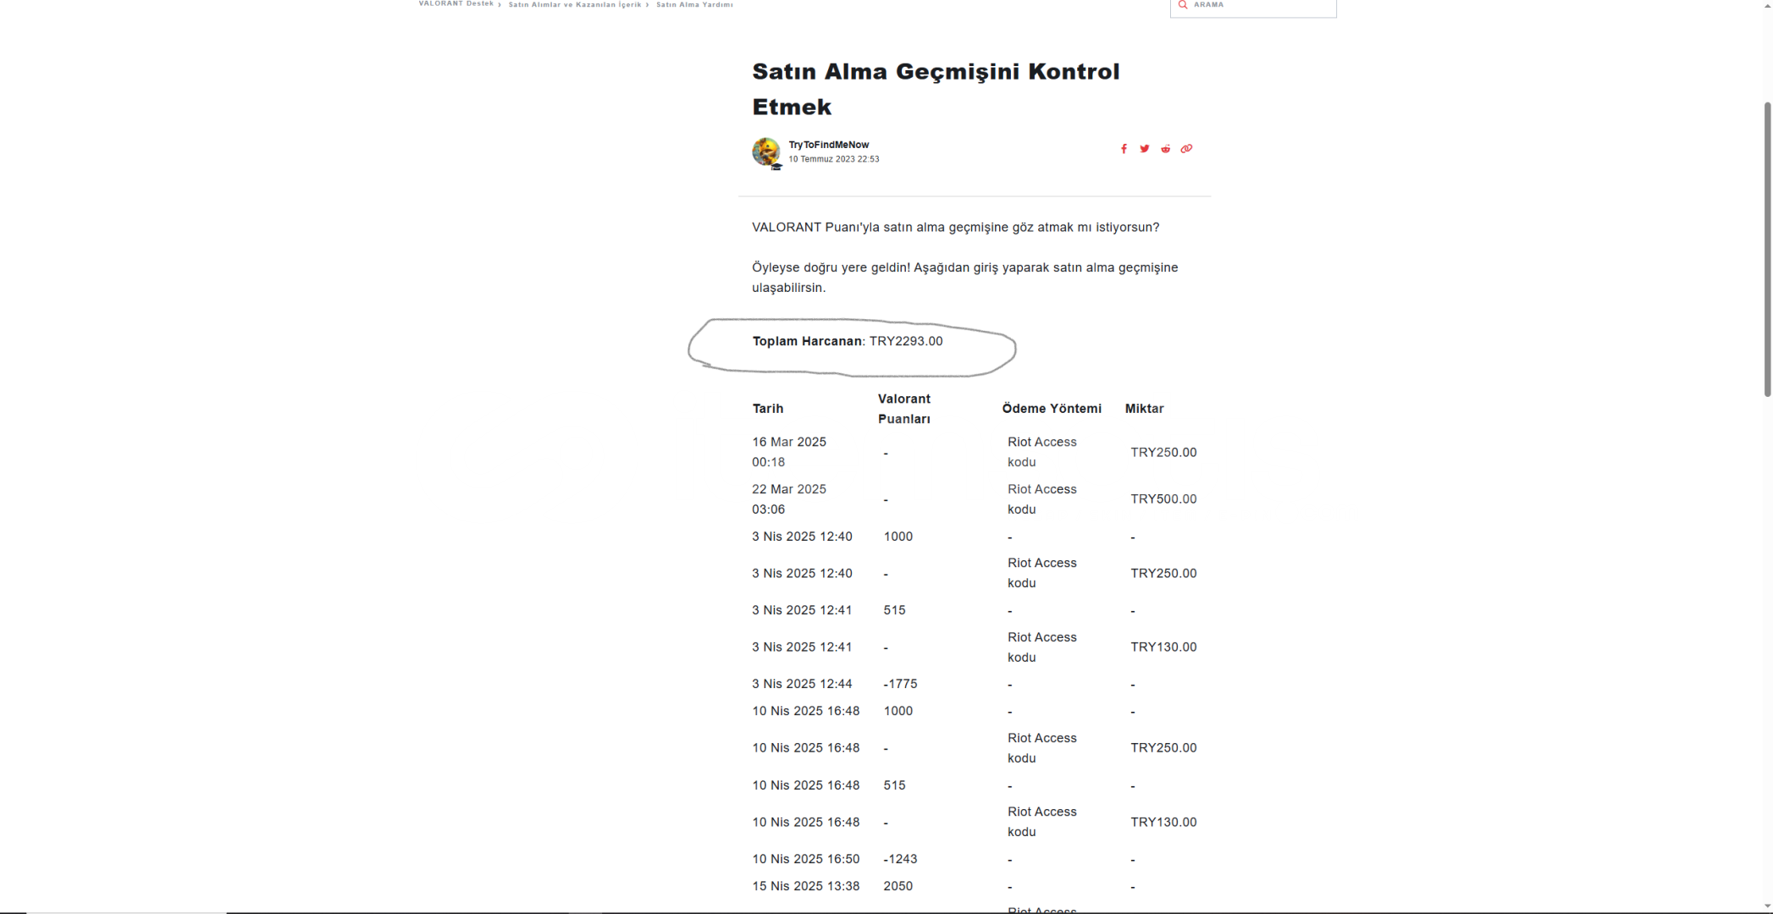Select 1000 points on 10 Nis 16:48
Viewport: 1773px width, 914px height.
(x=898, y=711)
